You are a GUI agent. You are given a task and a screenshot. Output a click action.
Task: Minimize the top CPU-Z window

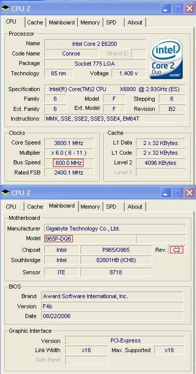(x=166, y=9)
